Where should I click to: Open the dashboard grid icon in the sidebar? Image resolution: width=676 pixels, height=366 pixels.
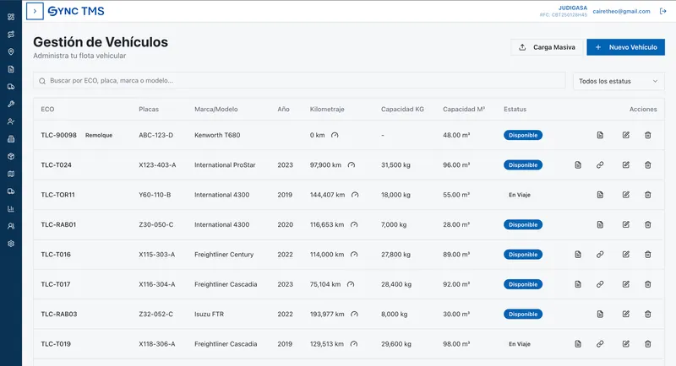[x=11, y=17]
